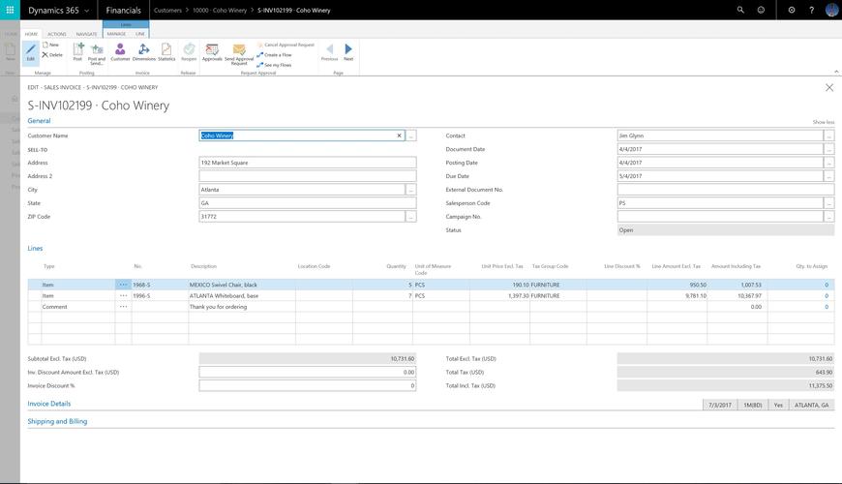This screenshot has width=842, height=484.
Task: Open Dimensions from the ribbon
Action: [x=143, y=51]
